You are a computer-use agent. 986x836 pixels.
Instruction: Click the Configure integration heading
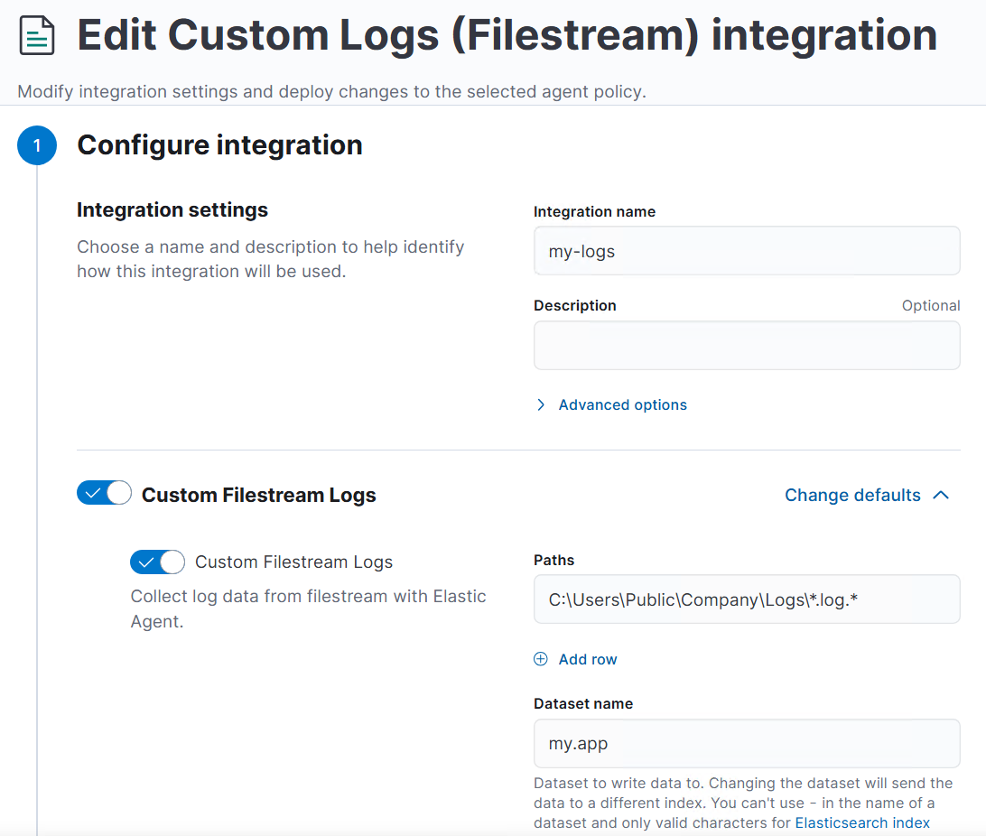(x=219, y=145)
